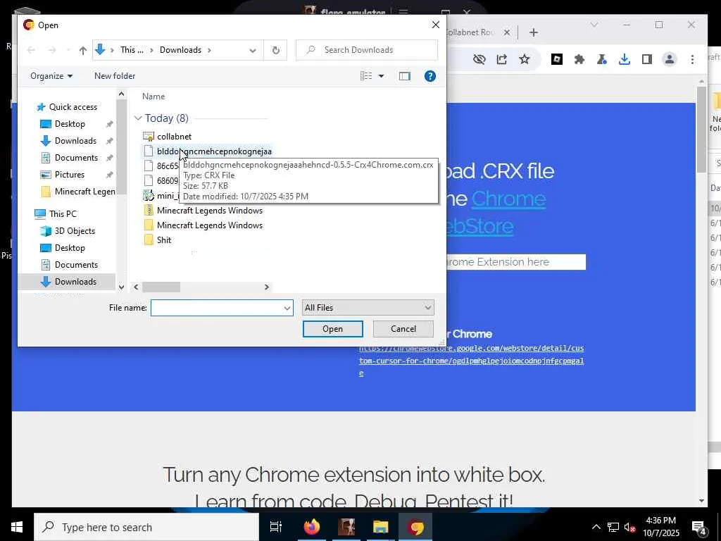Open the previous locations dropdown in address bar
The image size is (721, 541).
(253, 50)
